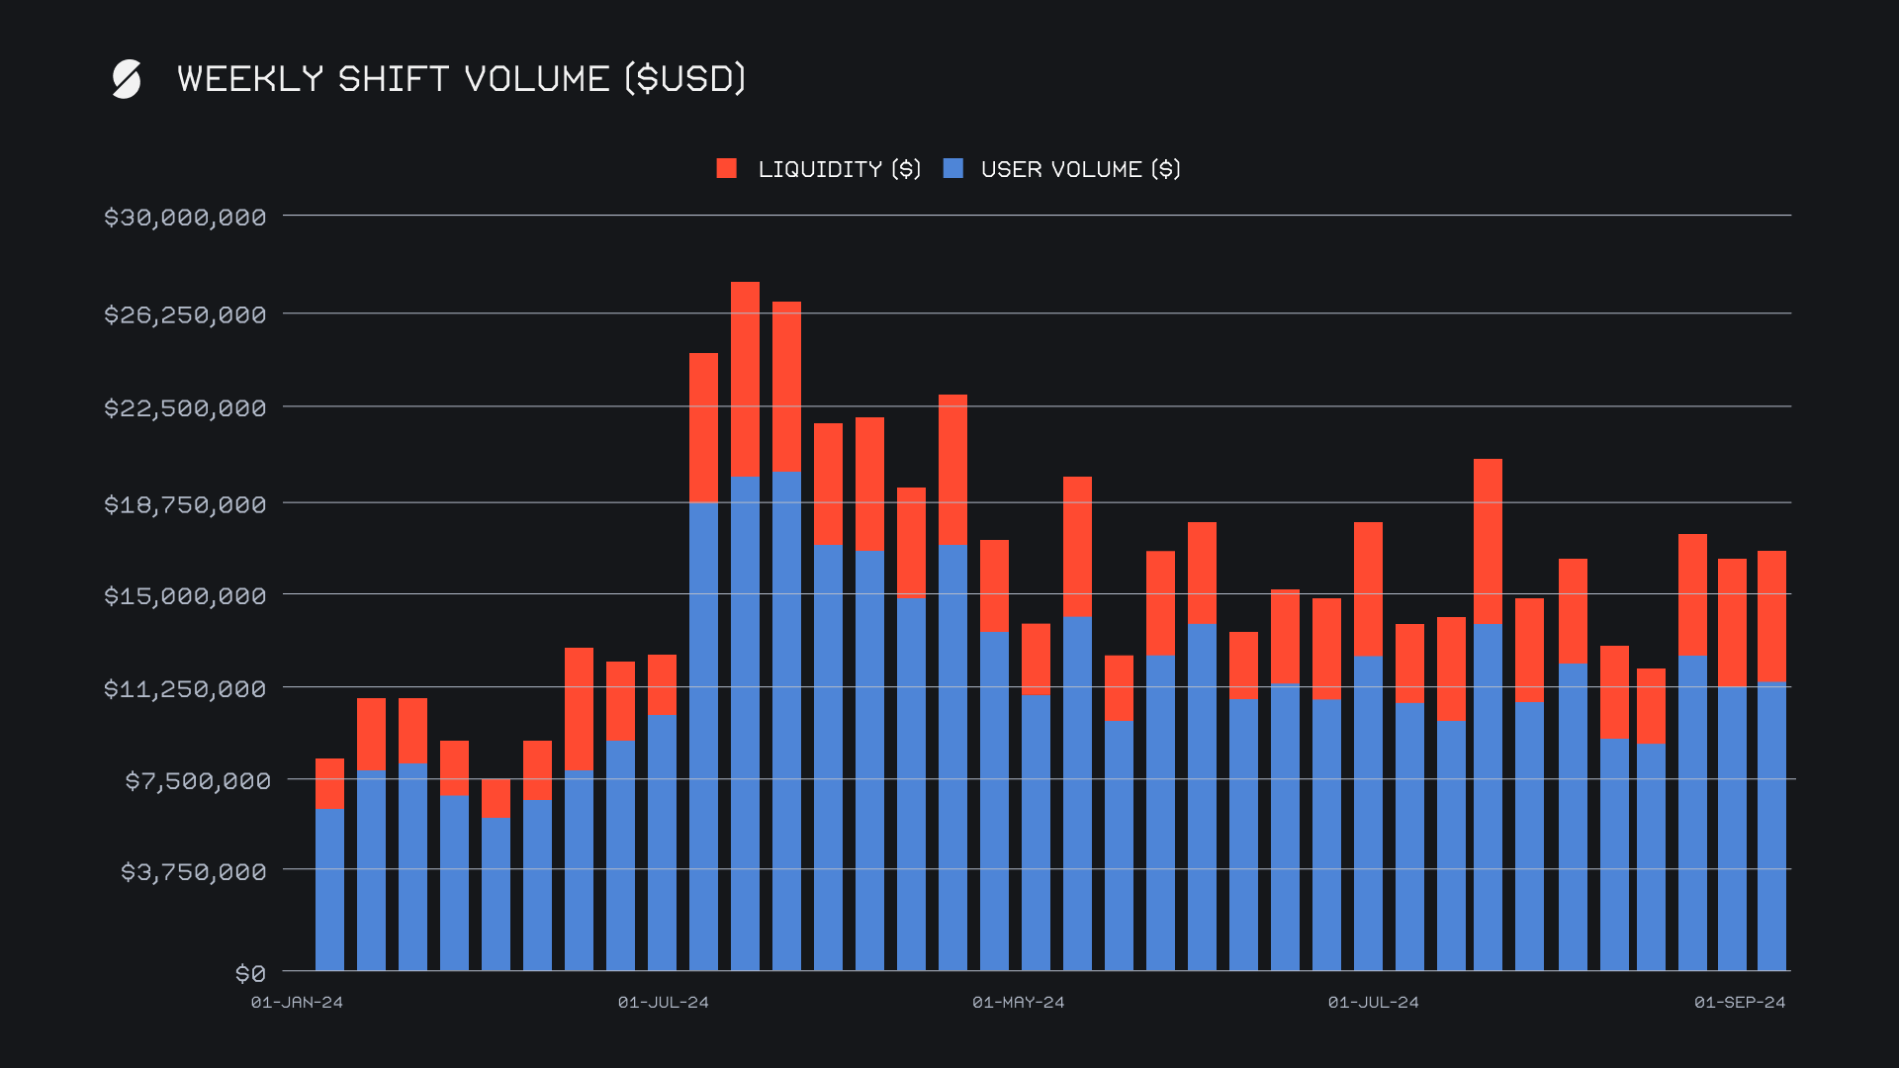Click the Weekly Shift Volume title
Viewport: 1899px width, 1068px height.
[x=461, y=79]
